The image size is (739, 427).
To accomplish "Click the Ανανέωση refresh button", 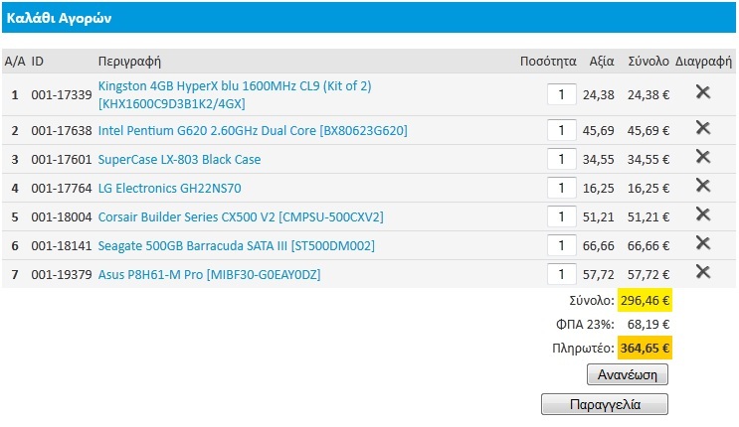I will [x=628, y=374].
